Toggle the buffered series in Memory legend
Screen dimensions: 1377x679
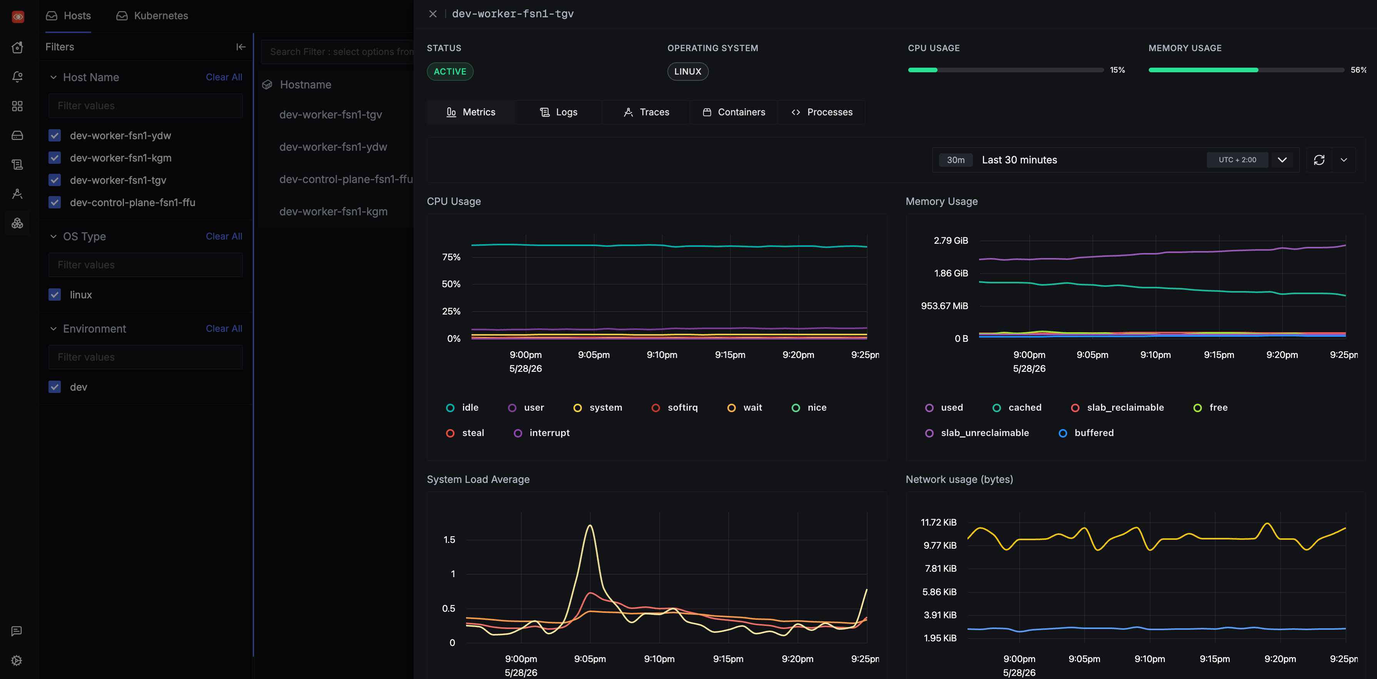(x=1086, y=433)
